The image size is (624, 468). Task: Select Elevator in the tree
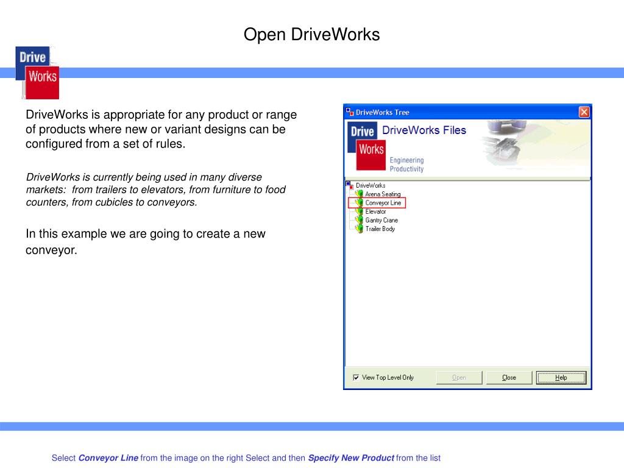tap(375, 211)
